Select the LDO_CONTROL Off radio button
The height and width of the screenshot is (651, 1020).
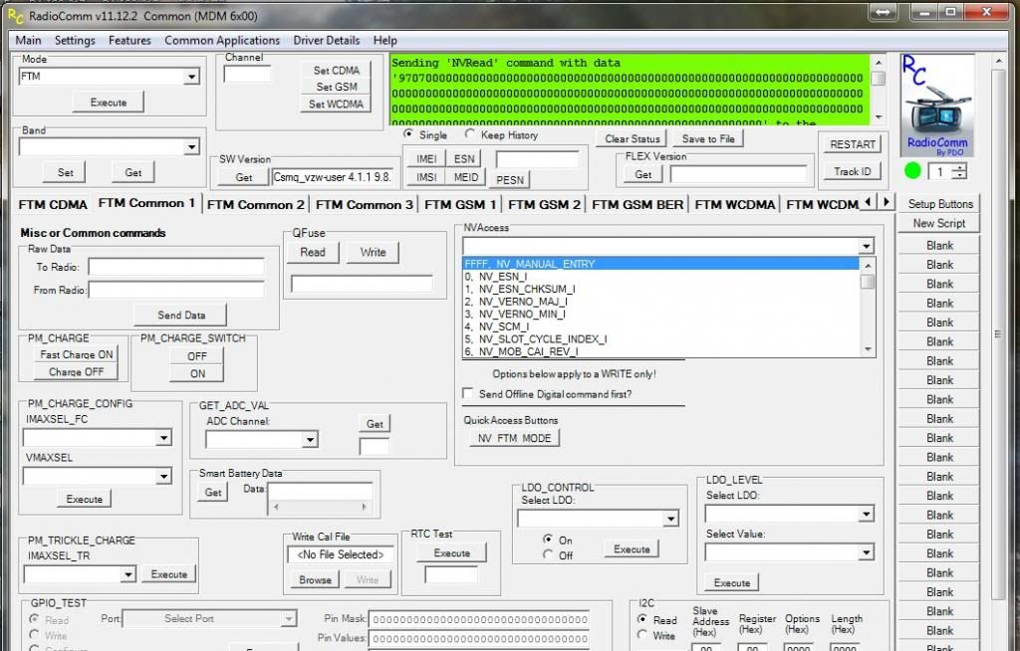click(x=548, y=554)
